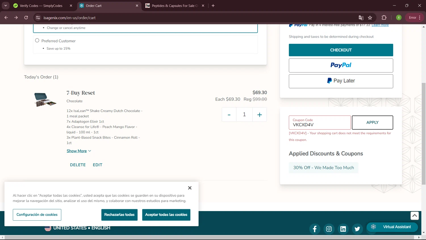
Task: Open Isagenix Facebook page icon
Action: [315, 229]
